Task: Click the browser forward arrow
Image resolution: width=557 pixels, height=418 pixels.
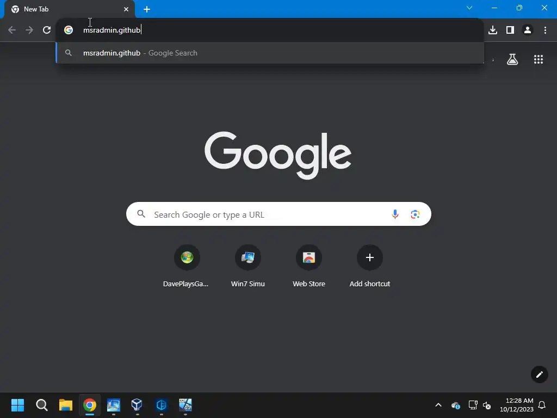Action: (29, 30)
